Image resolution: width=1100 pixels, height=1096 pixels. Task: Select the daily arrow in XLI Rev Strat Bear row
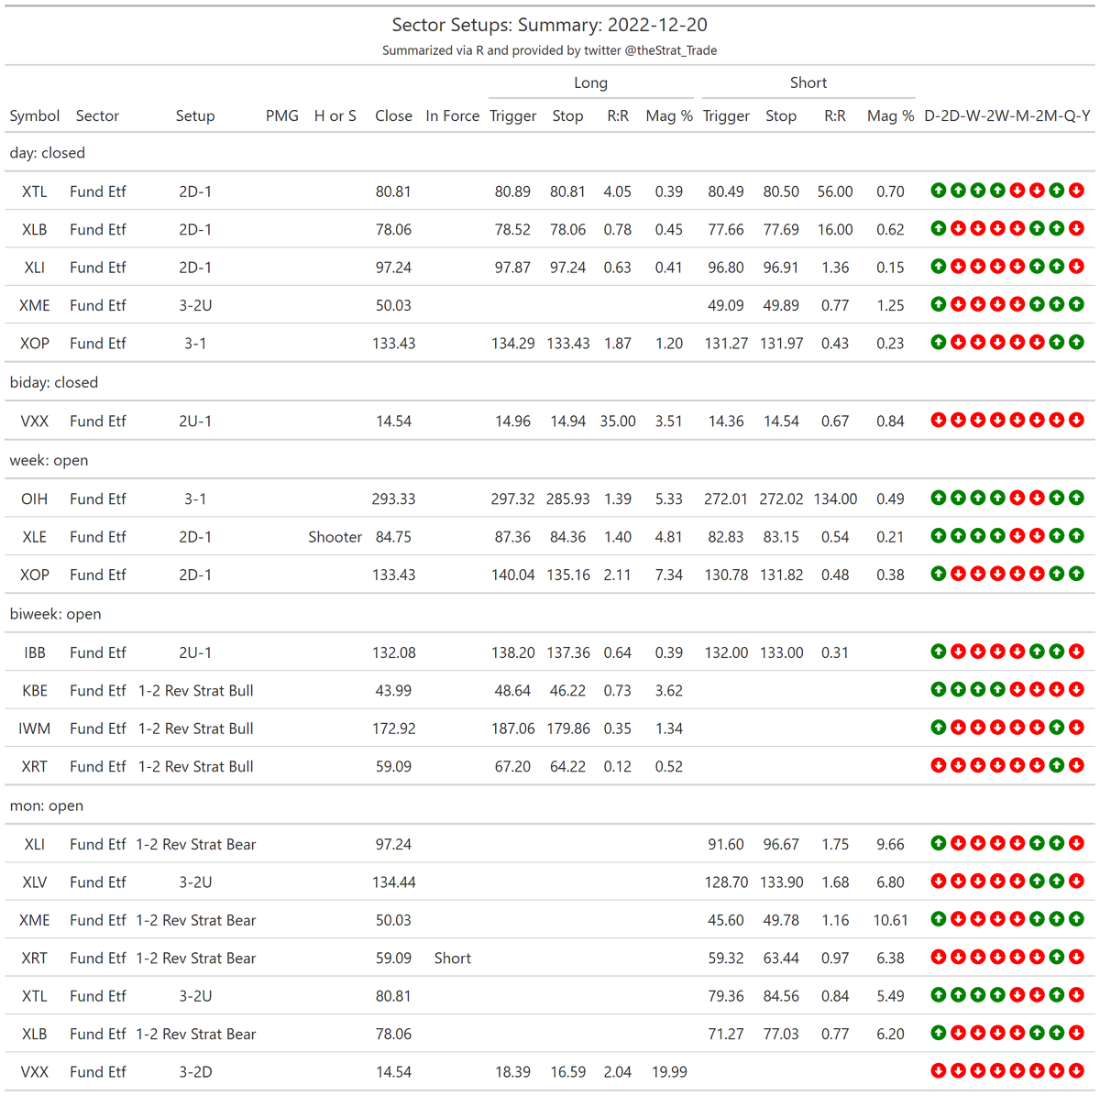click(x=939, y=843)
